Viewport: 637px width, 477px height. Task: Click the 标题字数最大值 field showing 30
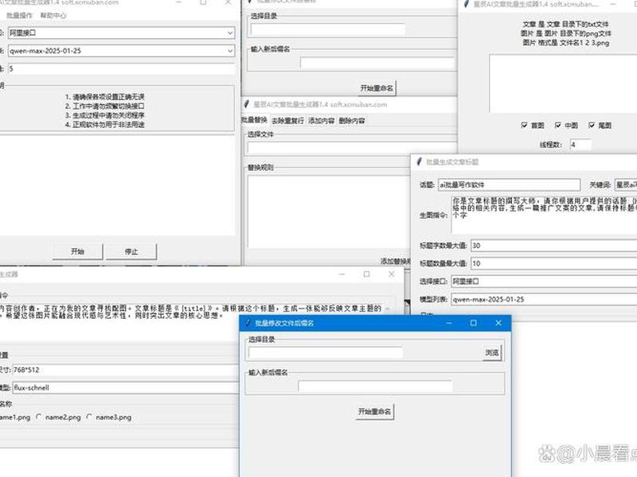(x=553, y=246)
